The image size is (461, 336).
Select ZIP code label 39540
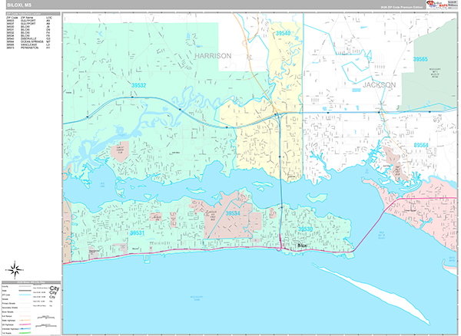pos(284,34)
